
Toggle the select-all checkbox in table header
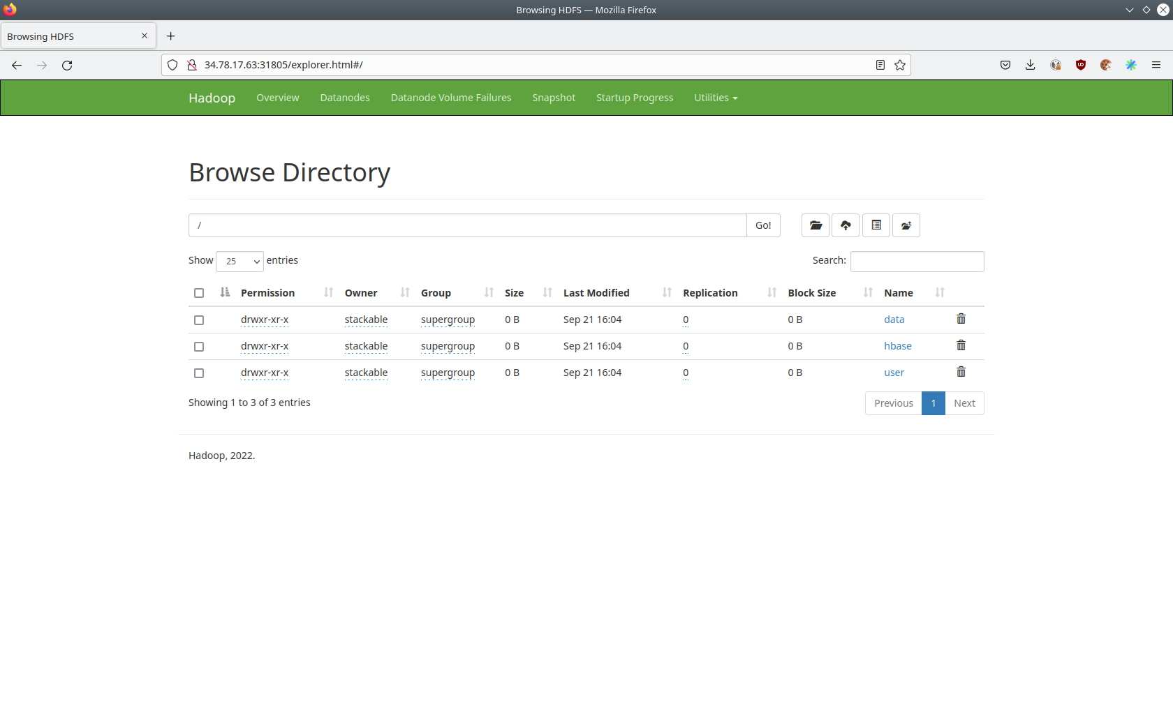(199, 293)
